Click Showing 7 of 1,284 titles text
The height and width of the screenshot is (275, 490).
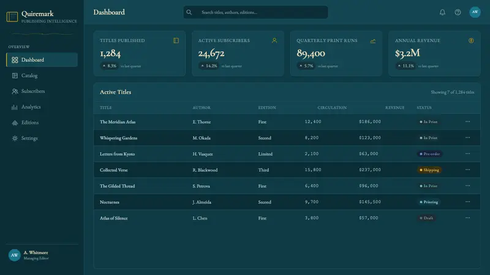click(453, 92)
